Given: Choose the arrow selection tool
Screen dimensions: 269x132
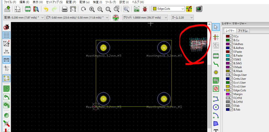Looking at the screenshot, I should [x=216, y=27].
